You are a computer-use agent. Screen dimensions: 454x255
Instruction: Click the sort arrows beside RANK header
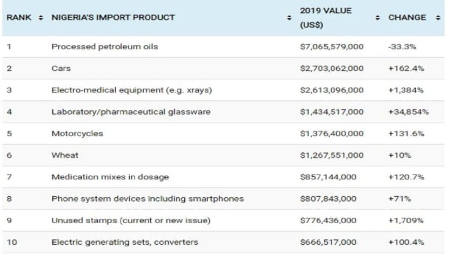[x=42, y=18]
